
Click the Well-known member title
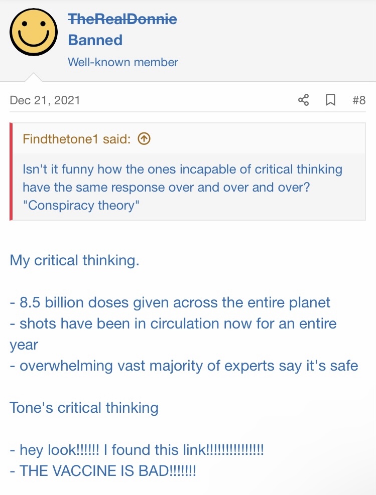click(x=122, y=62)
